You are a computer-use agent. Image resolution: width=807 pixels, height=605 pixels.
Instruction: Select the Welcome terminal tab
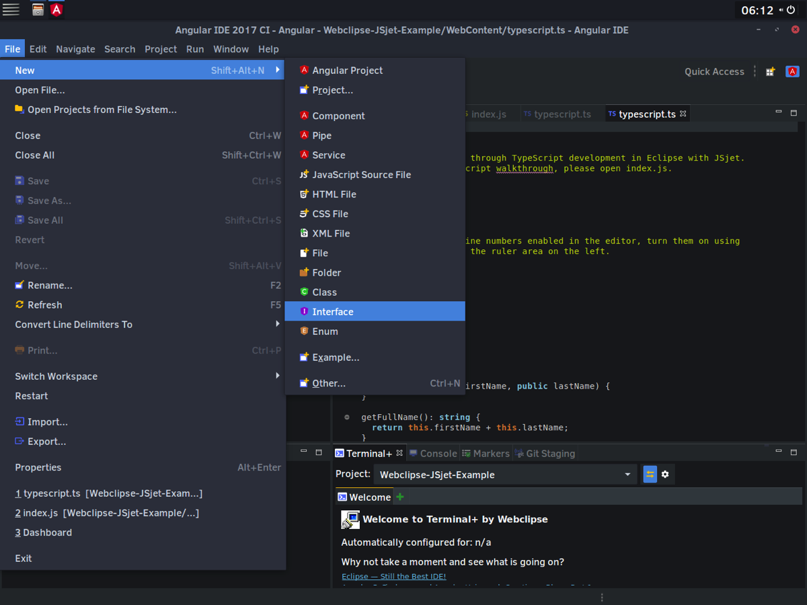pyautogui.click(x=364, y=497)
